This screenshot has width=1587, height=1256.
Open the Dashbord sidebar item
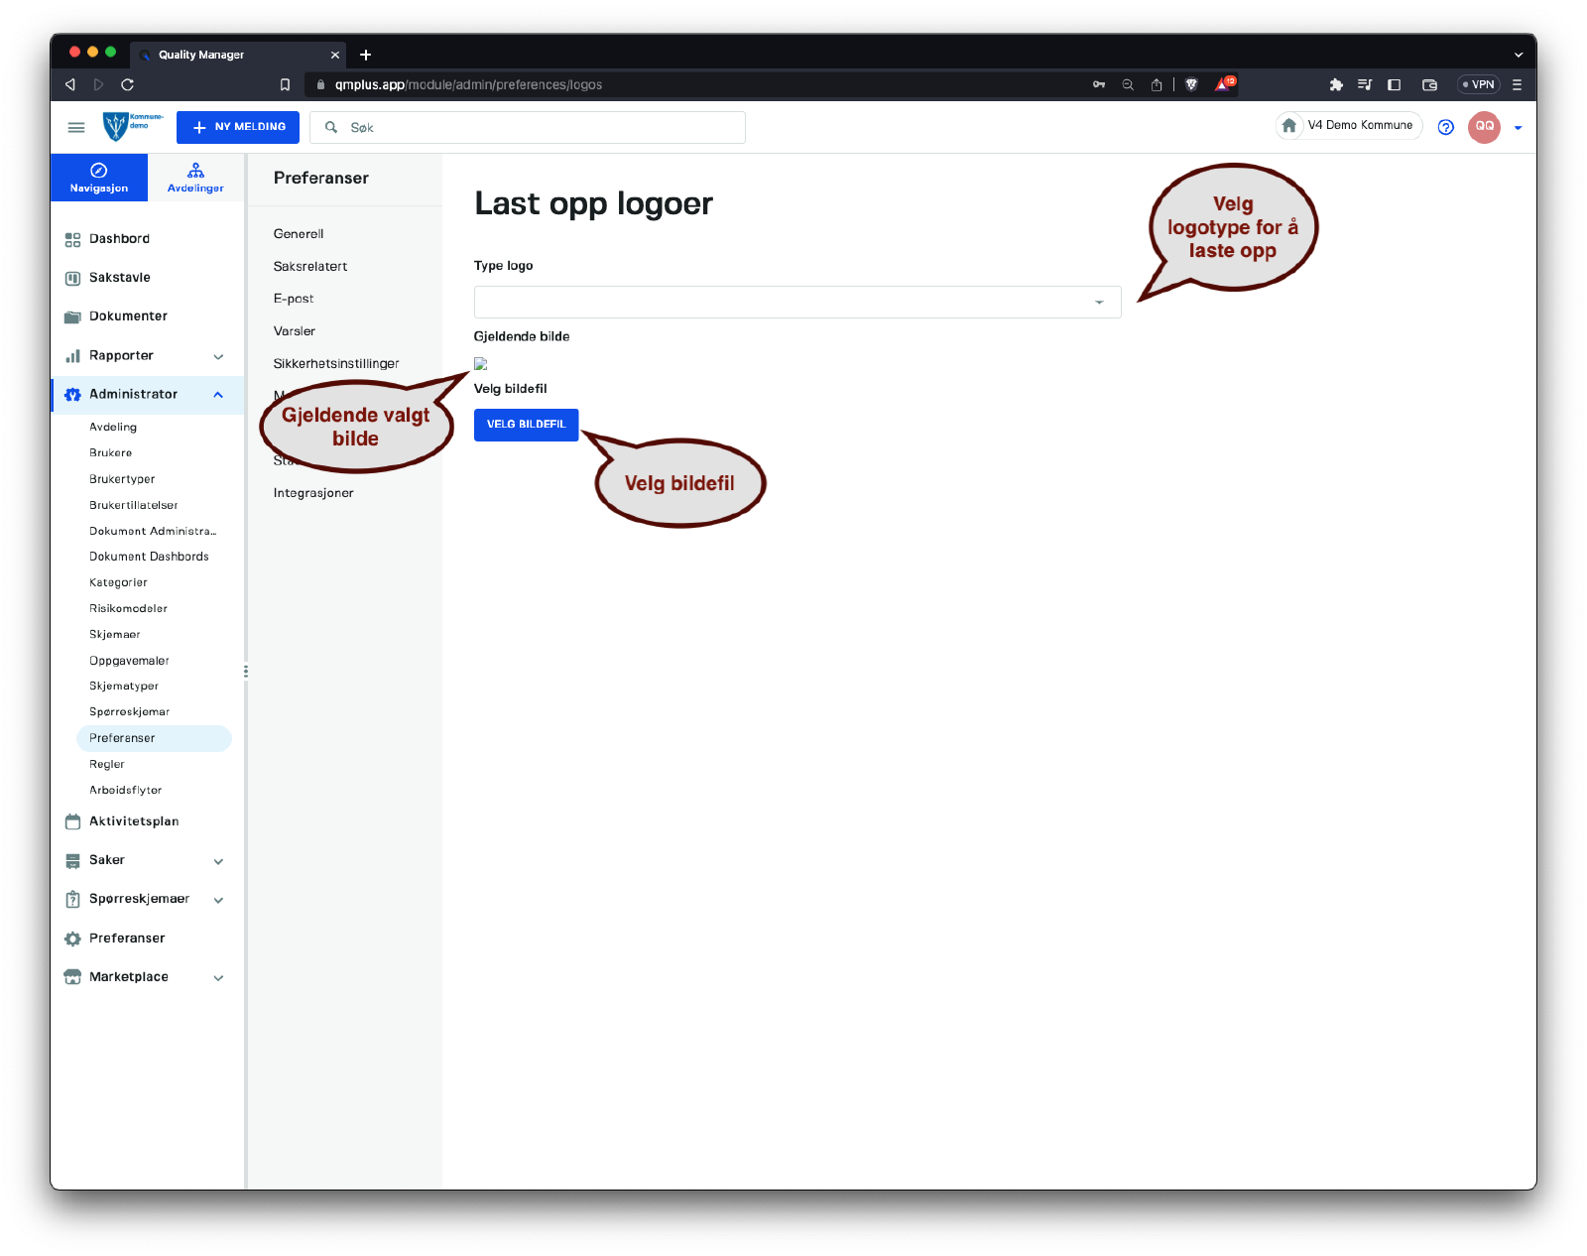tap(119, 239)
